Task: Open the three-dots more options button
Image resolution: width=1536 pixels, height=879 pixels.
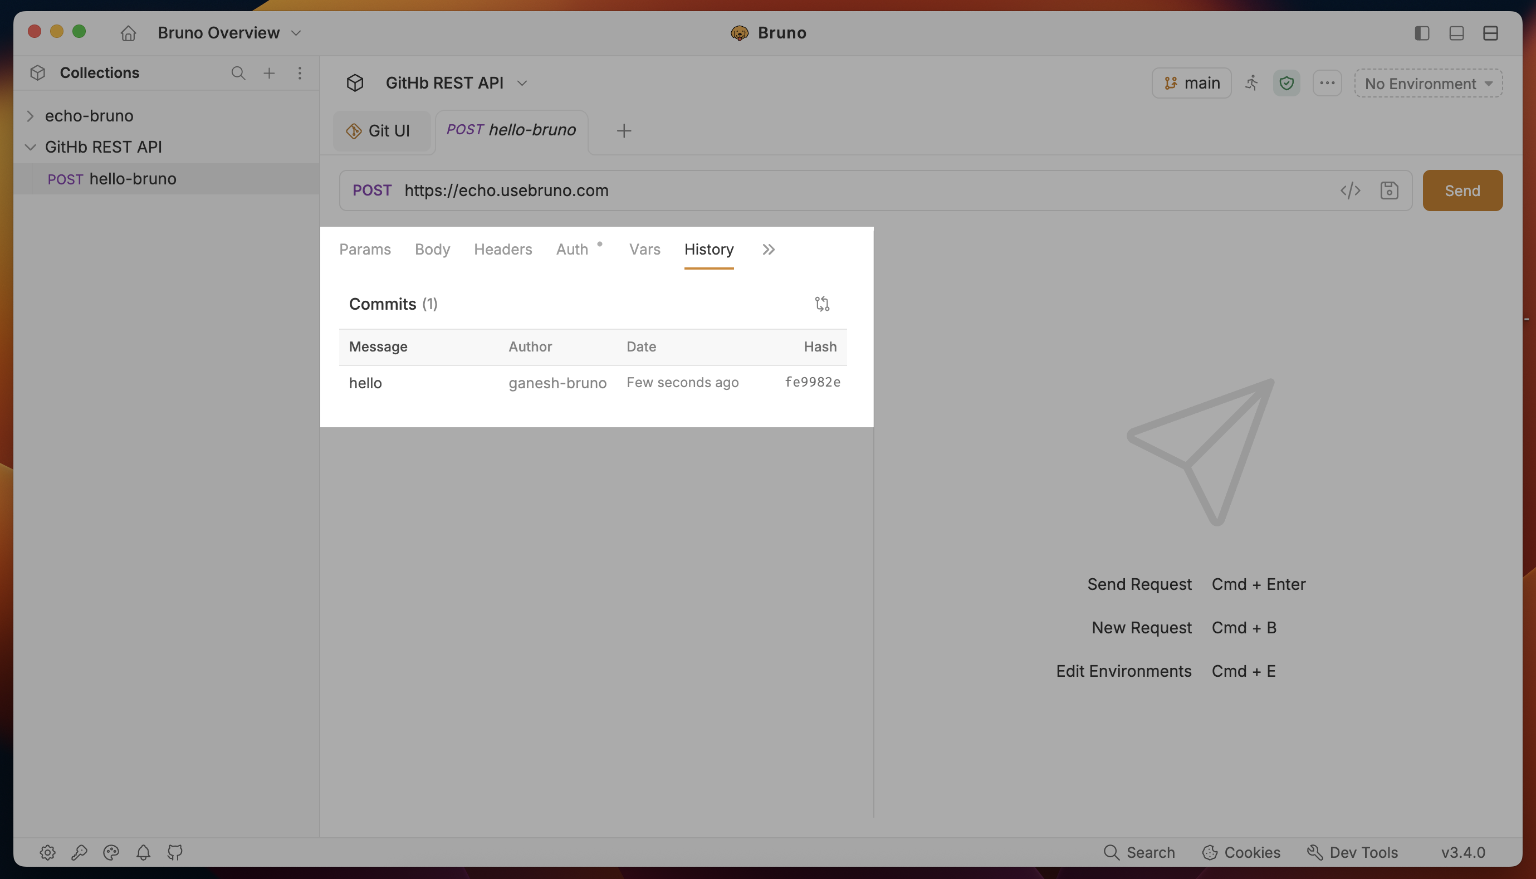Action: tap(1327, 82)
